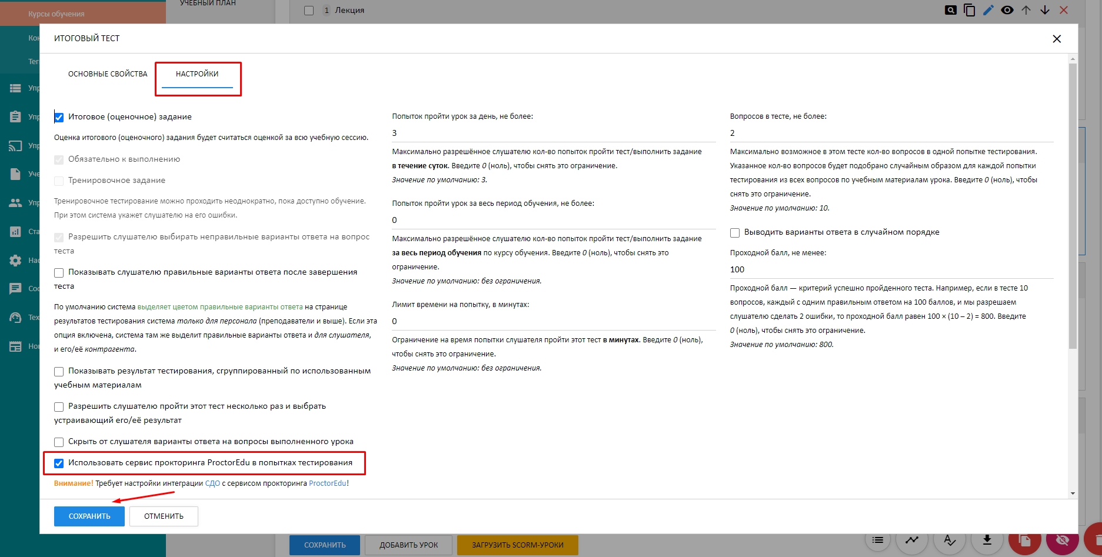This screenshot has height=557, width=1102.
Task: Open the СДО link in warning text
Action: coord(212,483)
